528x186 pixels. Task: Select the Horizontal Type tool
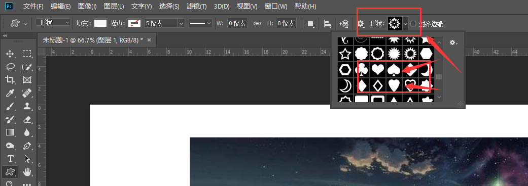[x=10, y=159]
